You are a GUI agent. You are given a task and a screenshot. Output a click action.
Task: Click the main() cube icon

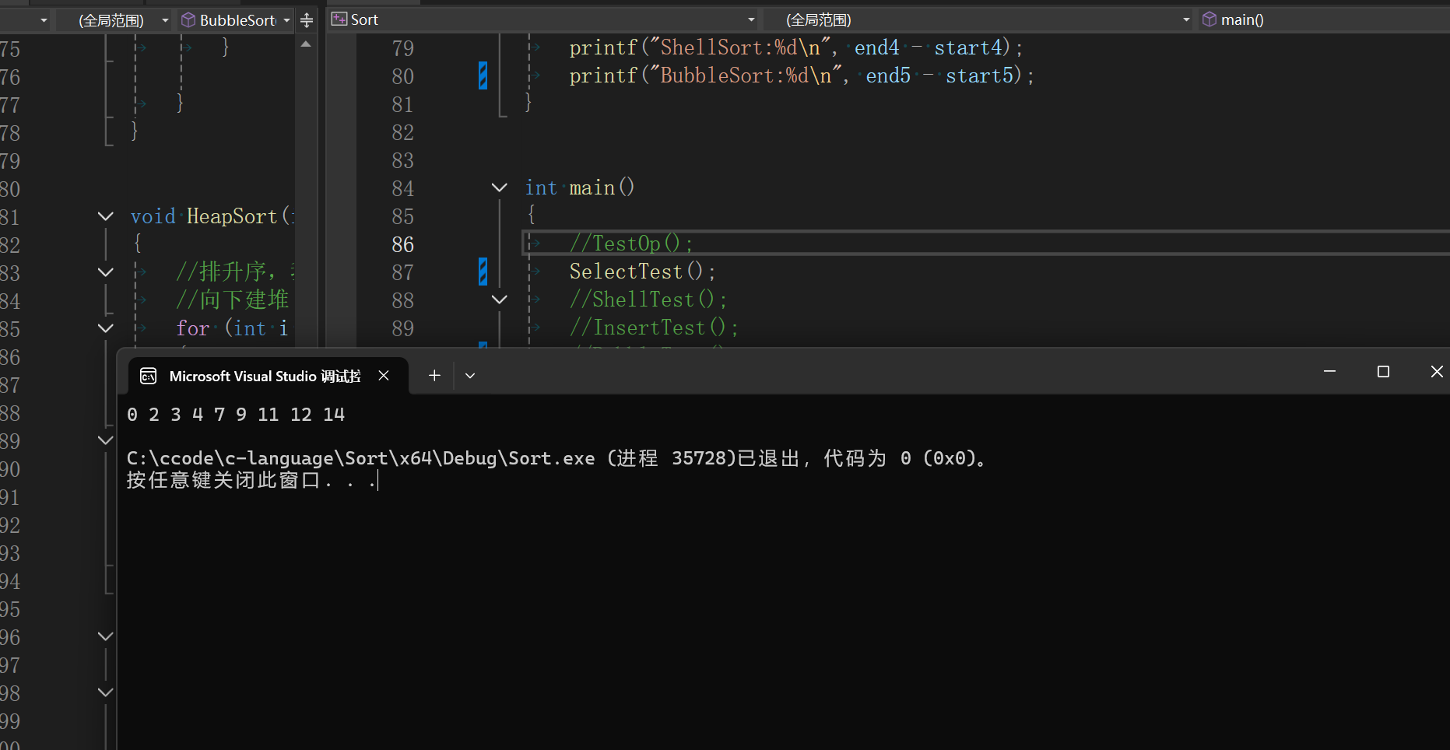point(1210,19)
